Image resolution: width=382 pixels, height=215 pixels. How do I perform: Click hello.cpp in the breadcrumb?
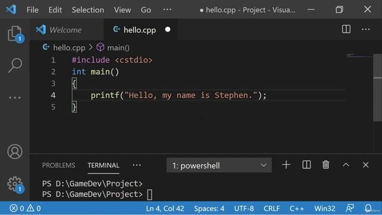click(69, 48)
